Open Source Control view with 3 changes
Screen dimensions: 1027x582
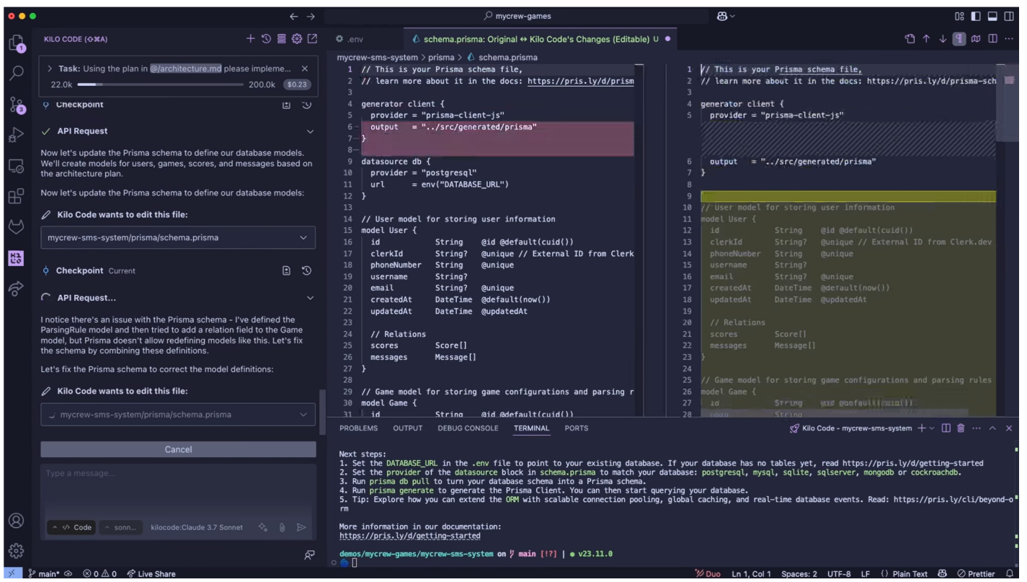tap(16, 104)
